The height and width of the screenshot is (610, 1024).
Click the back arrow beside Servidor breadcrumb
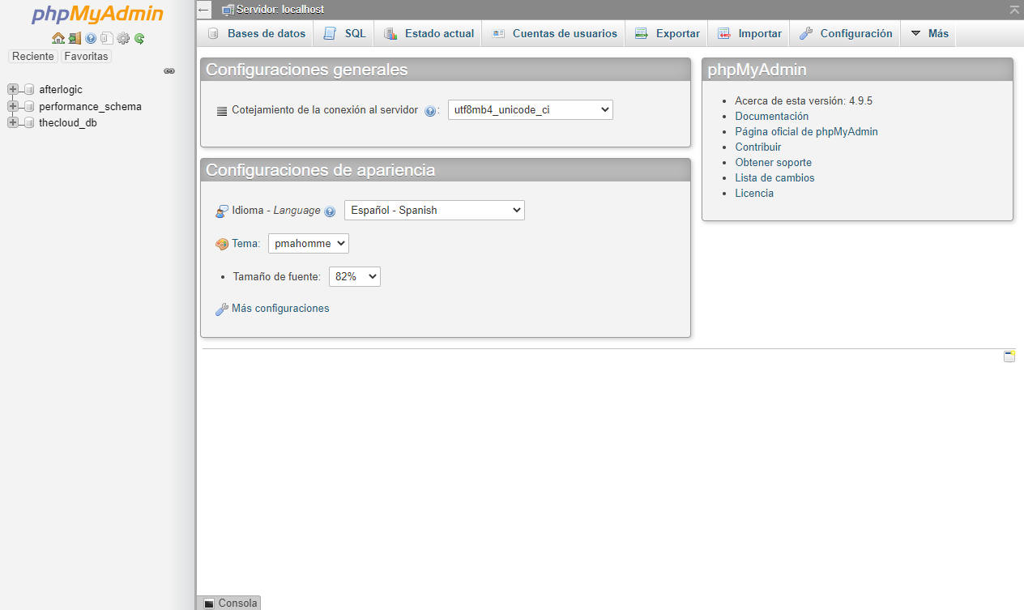(204, 10)
